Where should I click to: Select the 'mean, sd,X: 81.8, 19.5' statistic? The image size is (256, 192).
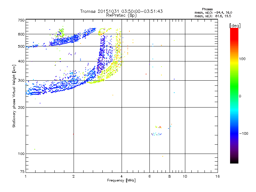(213, 16)
